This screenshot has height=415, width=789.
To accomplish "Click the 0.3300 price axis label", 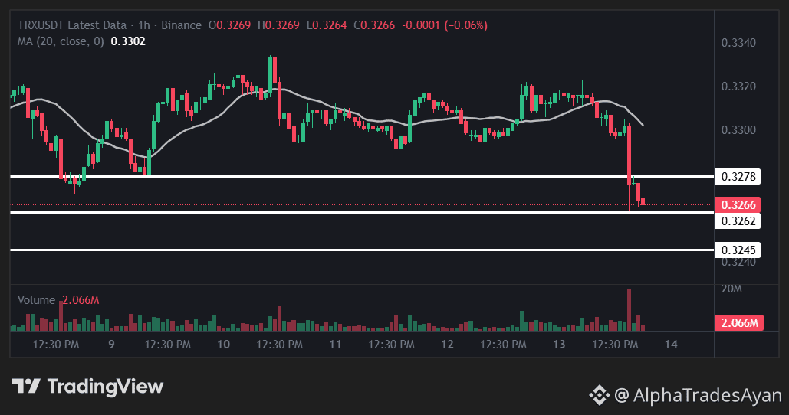I will [x=738, y=130].
